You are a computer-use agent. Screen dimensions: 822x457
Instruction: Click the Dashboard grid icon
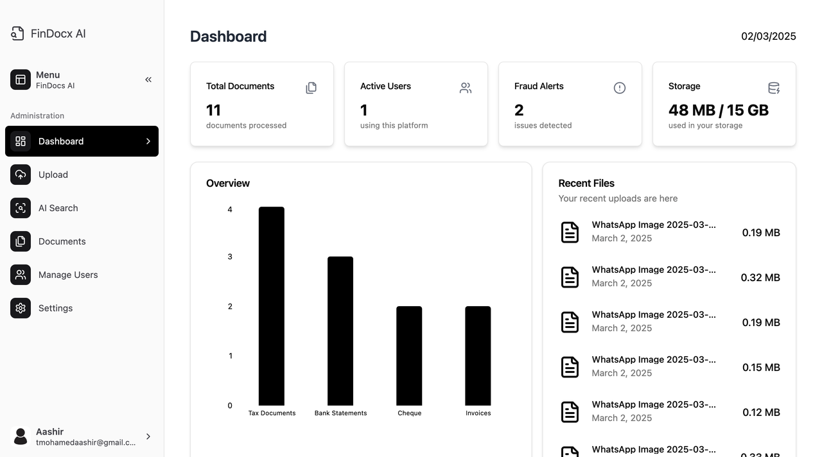[21, 141]
